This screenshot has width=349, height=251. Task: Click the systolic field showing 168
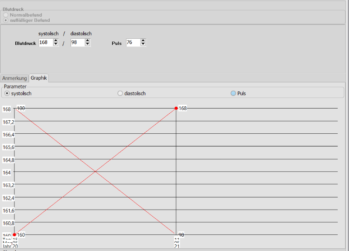45,42
